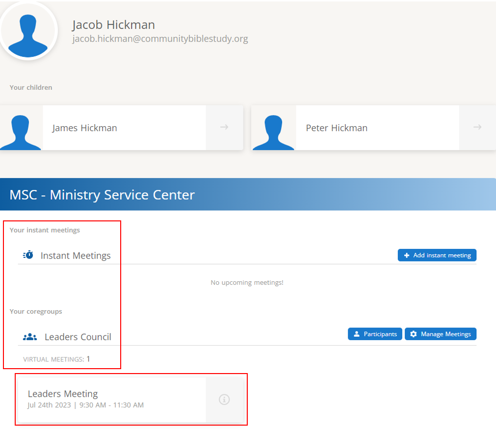Viewport: 496px width, 431px height.
Task: Click the gear icon in Manage Meetings
Action: pos(414,334)
